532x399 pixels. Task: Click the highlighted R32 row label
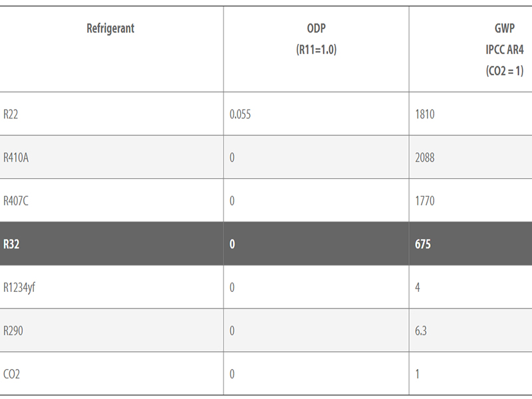(11, 244)
